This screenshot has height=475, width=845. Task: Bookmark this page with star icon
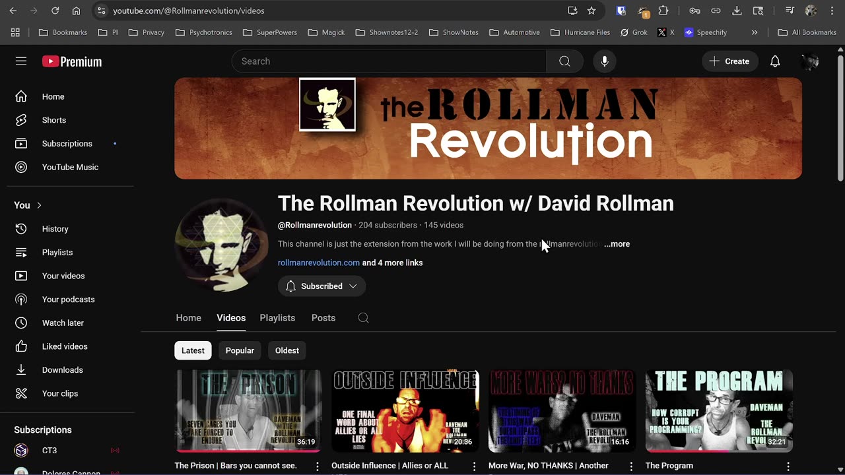point(591,11)
